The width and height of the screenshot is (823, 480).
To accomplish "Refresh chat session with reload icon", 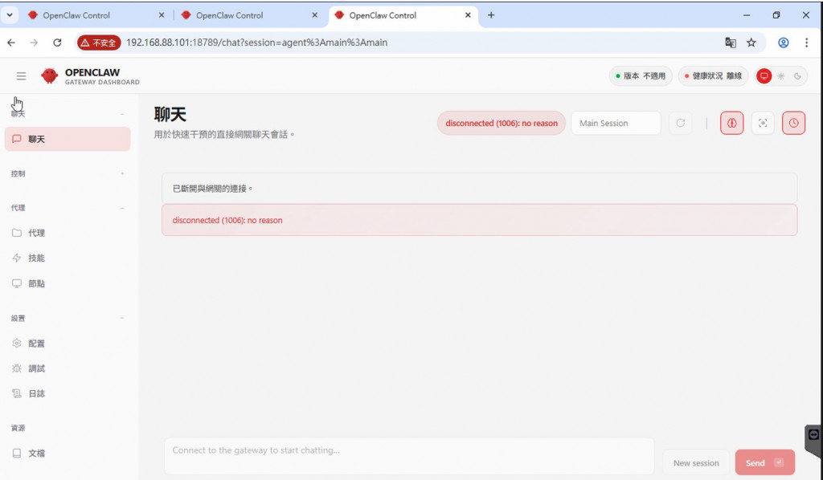I will 680,123.
